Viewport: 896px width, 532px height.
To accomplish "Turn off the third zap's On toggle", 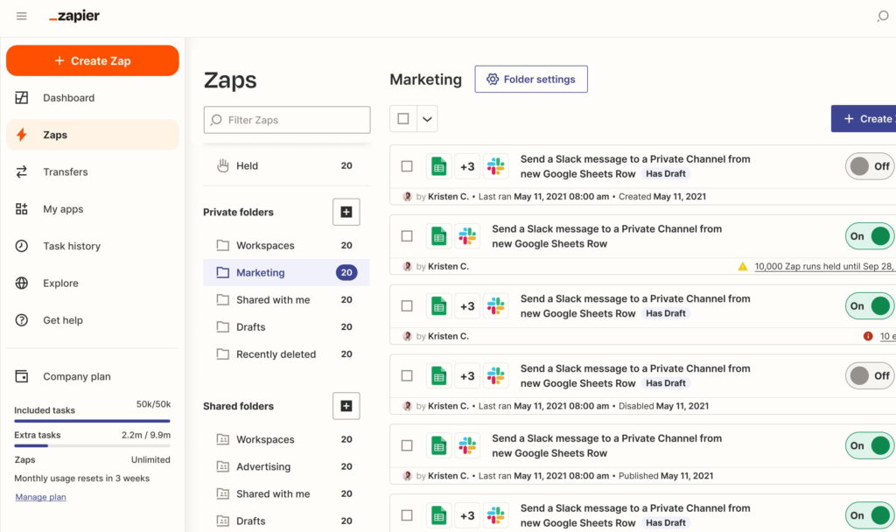I will coord(871,306).
